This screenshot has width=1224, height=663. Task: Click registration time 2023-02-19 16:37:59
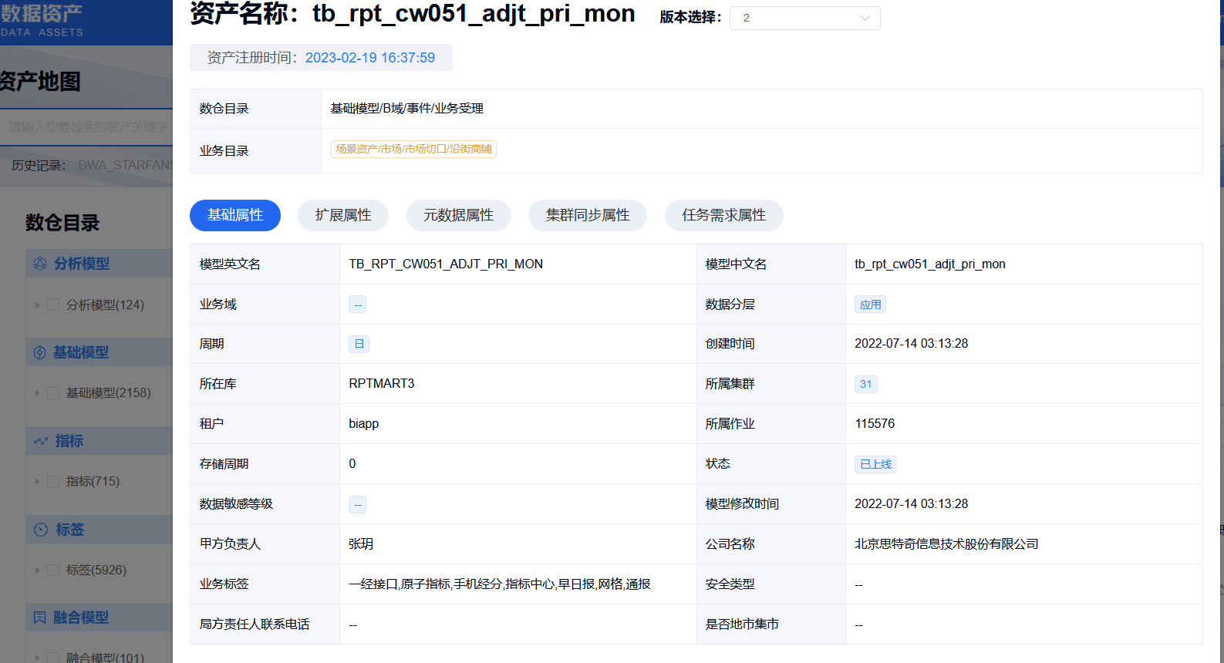(x=370, y=58)
